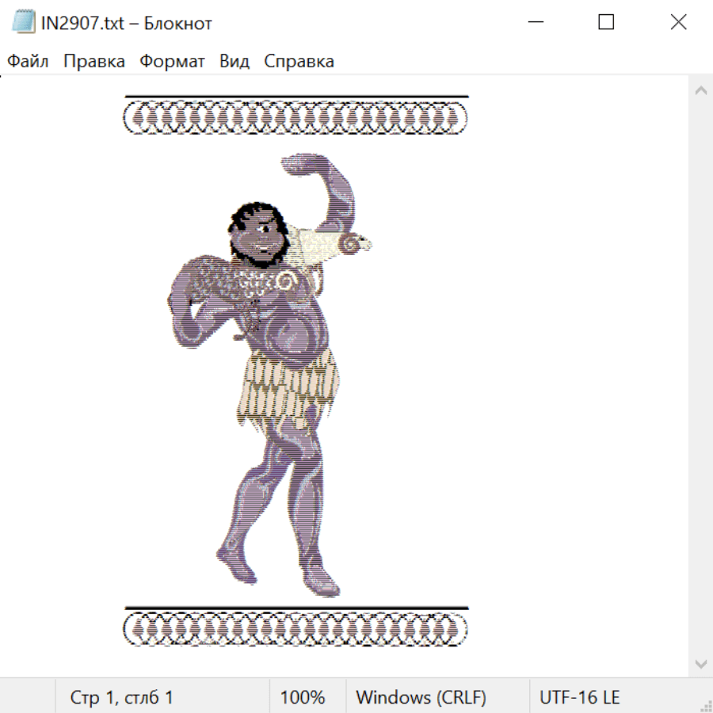This screenshot has width=713, height=713.
Task: Open the Правка menu
Action: (x=93, y=62)
